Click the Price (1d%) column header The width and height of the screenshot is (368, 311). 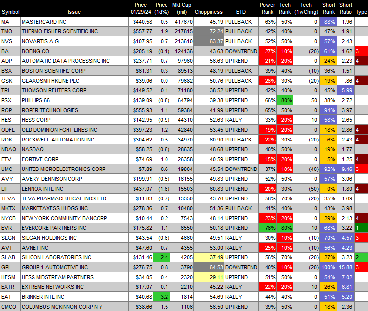pyautogui.click(x=162, y=8)
